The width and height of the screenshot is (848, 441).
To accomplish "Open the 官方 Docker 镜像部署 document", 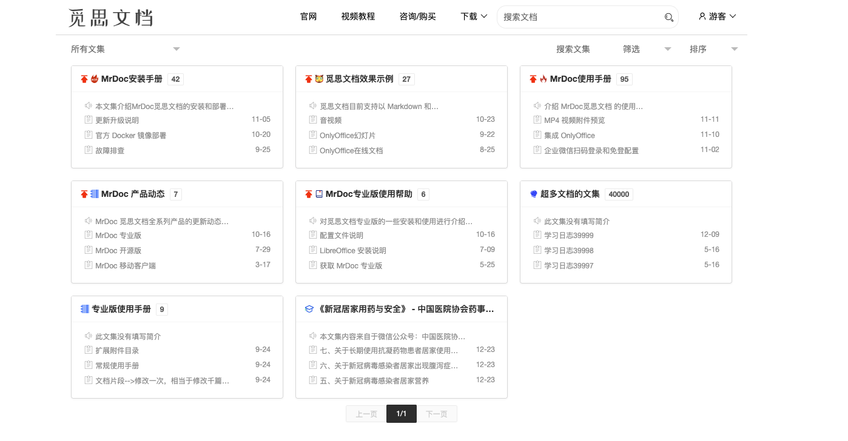I will 130,135.
